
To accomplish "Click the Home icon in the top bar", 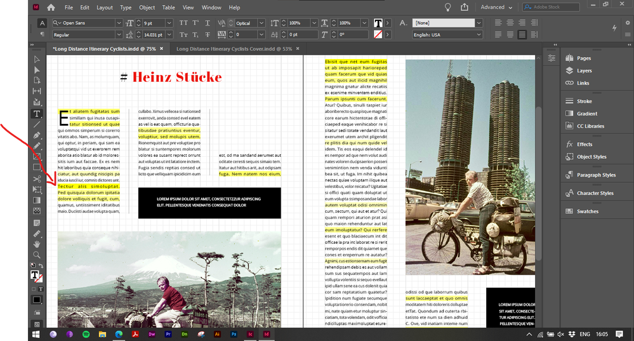I will 51,8.
